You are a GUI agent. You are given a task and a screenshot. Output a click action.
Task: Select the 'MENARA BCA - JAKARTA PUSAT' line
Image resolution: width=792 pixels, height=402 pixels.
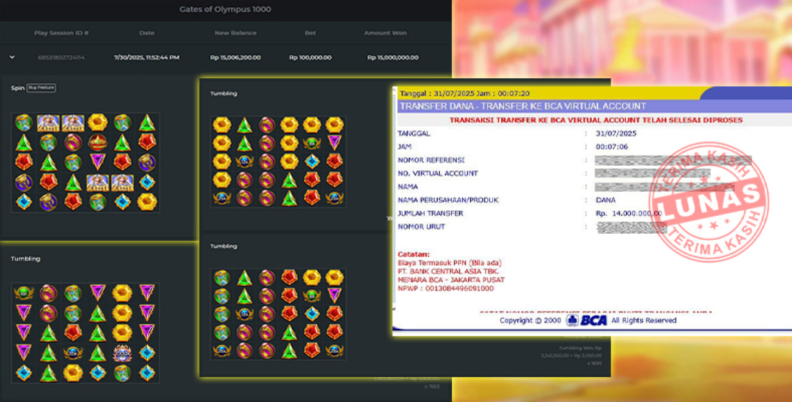pos(452,280)
